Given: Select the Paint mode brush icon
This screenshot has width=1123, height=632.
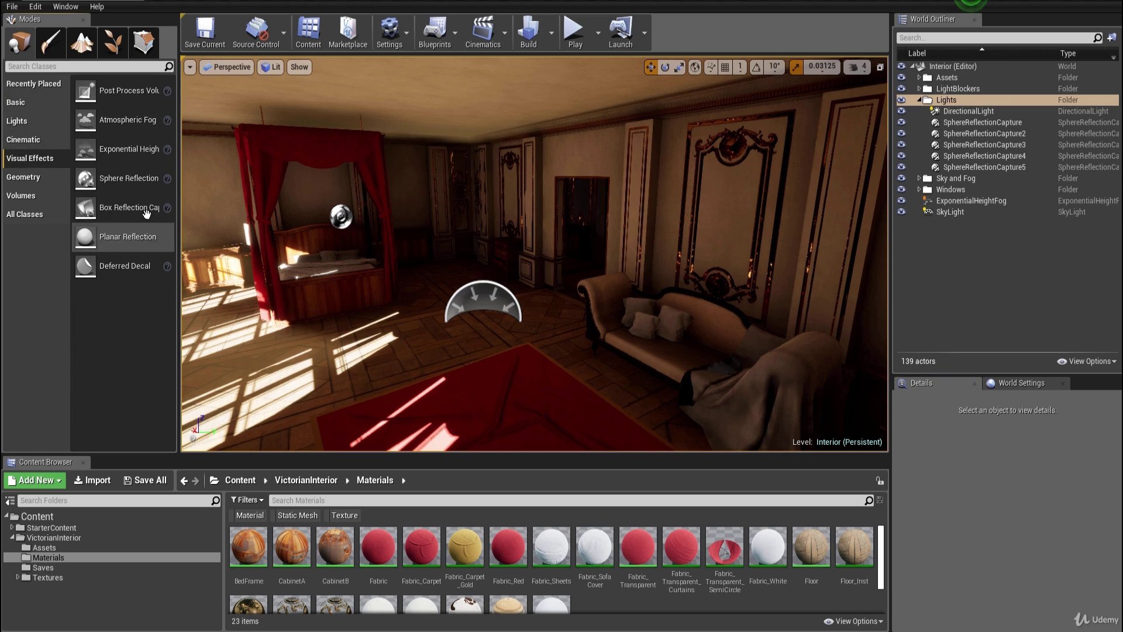Looking at the screenshot, I should (x=50, y=42).
